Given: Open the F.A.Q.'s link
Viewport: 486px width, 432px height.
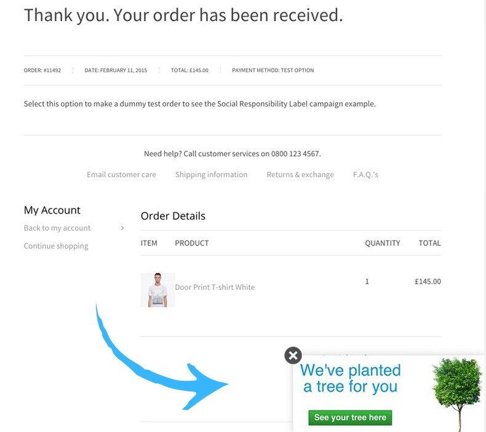Looking at the screenshot, I should point(365,175).
